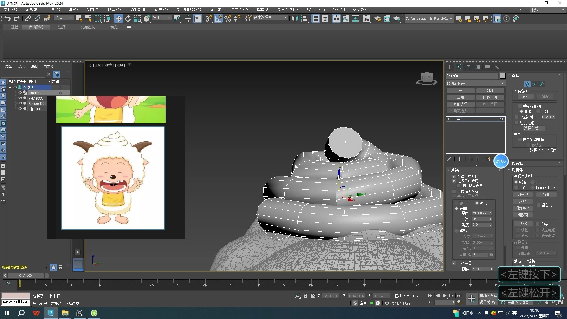The image size is (567, 319).
Task: Select the Rectangular (矩形) radio option
Action: (457, 231)
